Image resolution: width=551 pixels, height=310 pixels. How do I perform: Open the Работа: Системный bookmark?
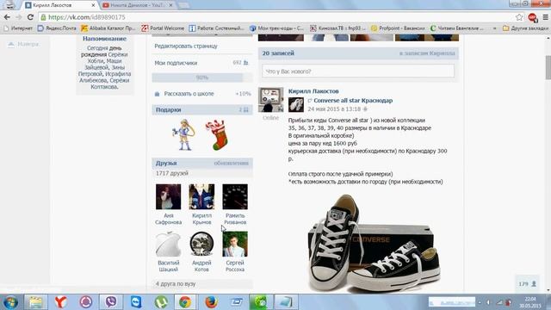(x=216, y=28)
